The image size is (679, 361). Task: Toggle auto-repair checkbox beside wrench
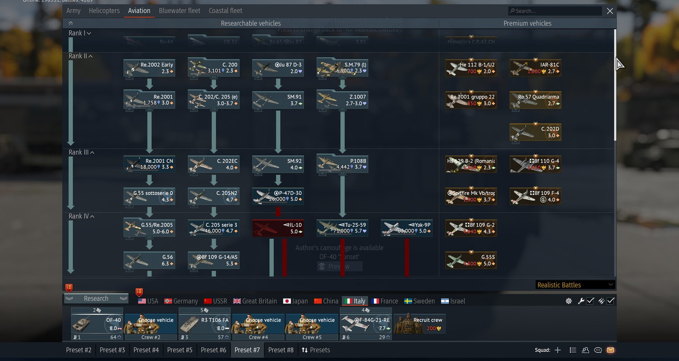pyautogui.click(x=590, y=301)
